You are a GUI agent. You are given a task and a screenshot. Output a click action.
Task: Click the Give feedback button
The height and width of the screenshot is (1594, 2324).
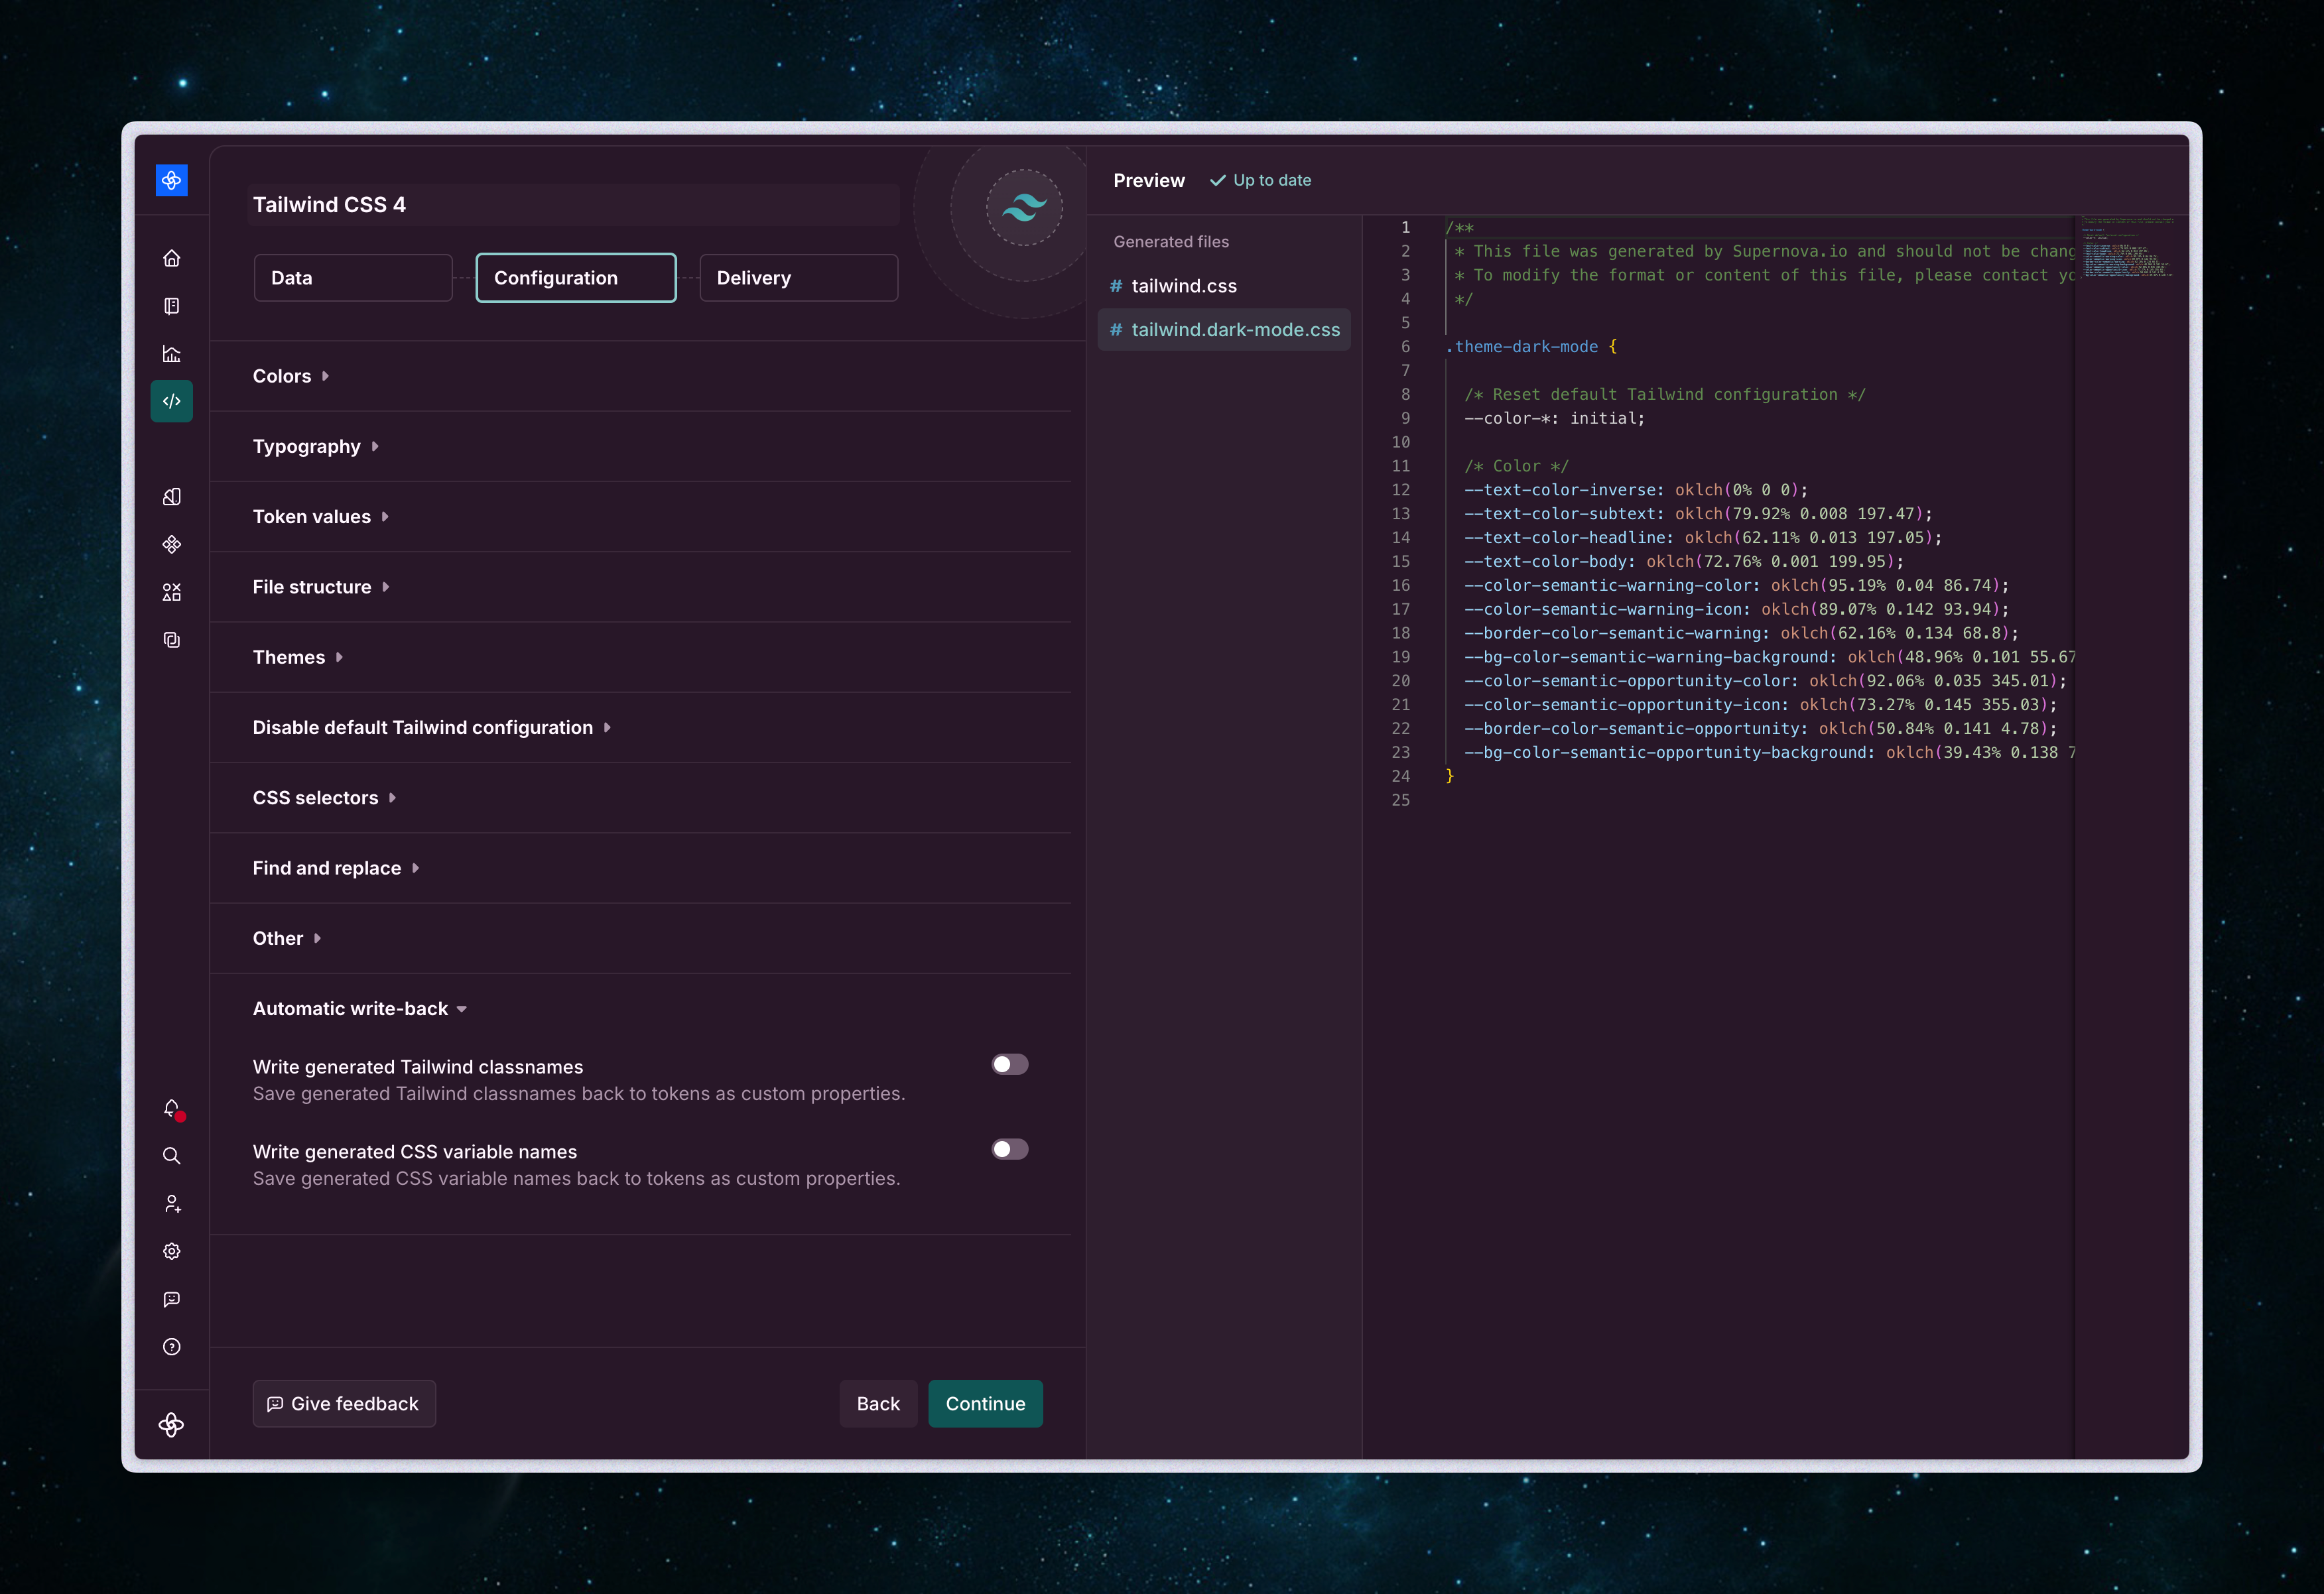[x=343, y=1404]
